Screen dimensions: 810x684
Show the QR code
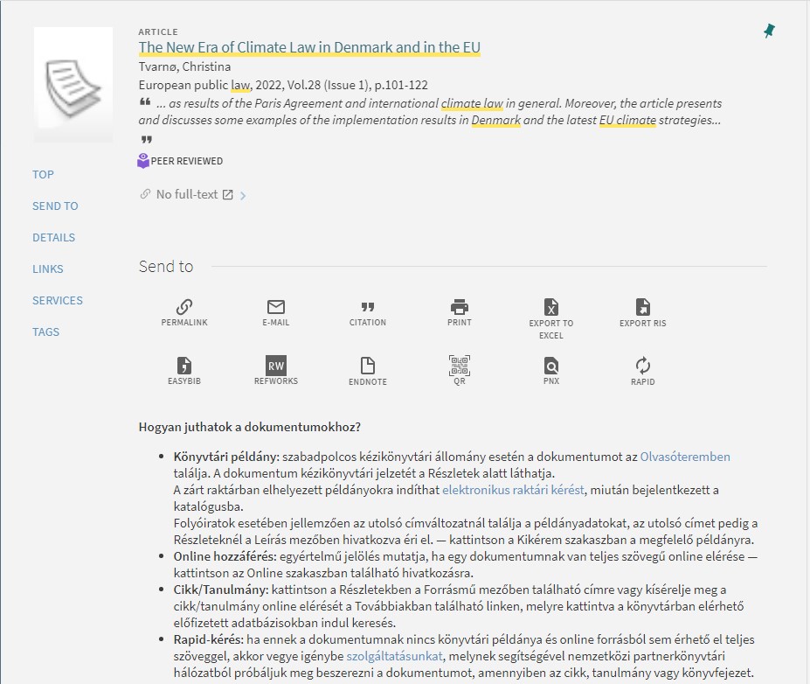coord(460,366)
